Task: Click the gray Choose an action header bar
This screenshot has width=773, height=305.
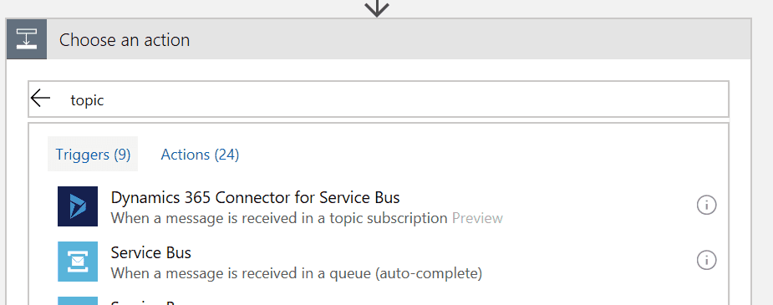Action: [x=379, y=39]
